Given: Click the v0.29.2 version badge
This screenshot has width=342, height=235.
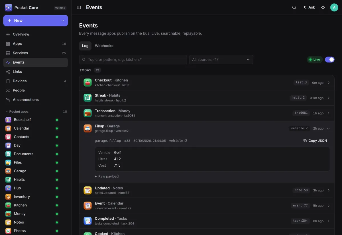Looking at the screenshot, I should (x=60, y=8).
